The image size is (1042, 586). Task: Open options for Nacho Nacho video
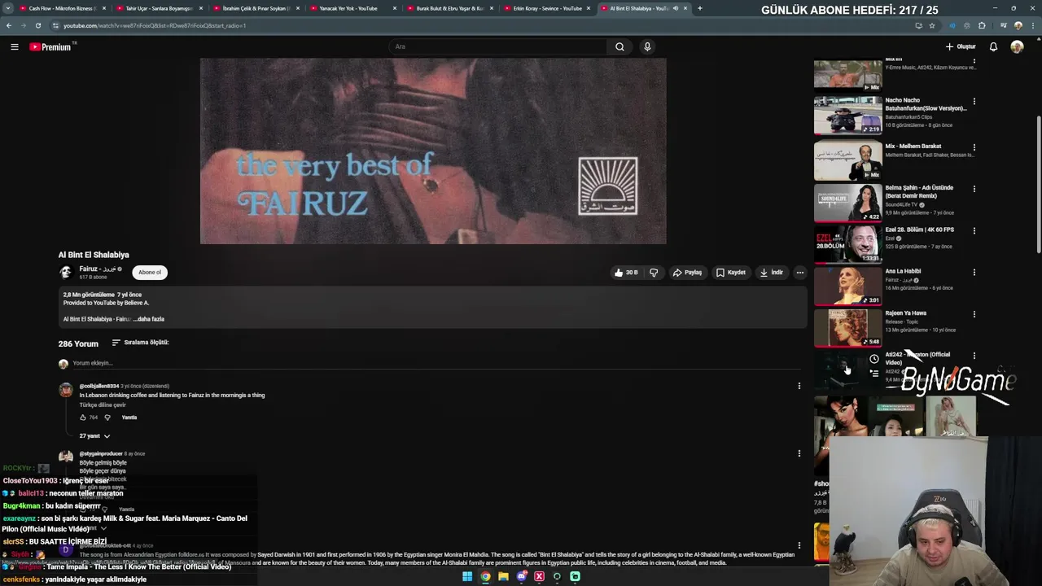click(x=974, y=102)
